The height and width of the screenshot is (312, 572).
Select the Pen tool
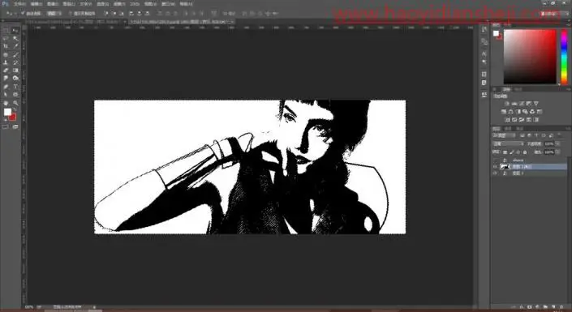6,87
